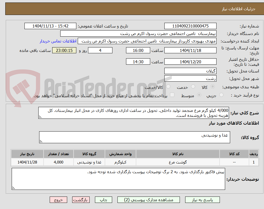Viewport: 264px width, 209px height.
Task: Click the price validity date 1404/12/20
Action: 190,62
